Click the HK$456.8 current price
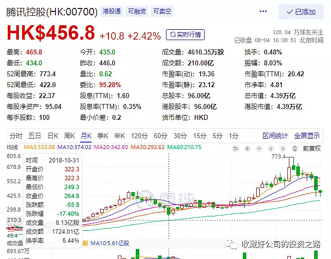The image size is (331, 259). pyautogui.click(x=51, y=33)
